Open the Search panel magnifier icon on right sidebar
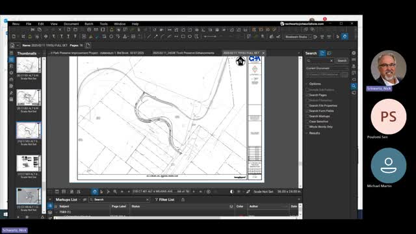Viewport: 416px width, 234px height. click(354, 86)
